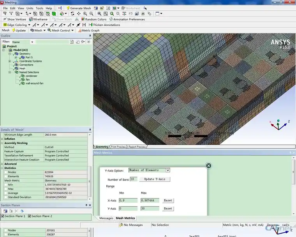Click the Delete Section Plane icon
The height and width of the screenshot is (237, 296).
16,211
